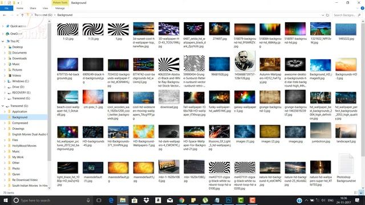Select the Quran folder in the tree

click(x=16, y=174)
